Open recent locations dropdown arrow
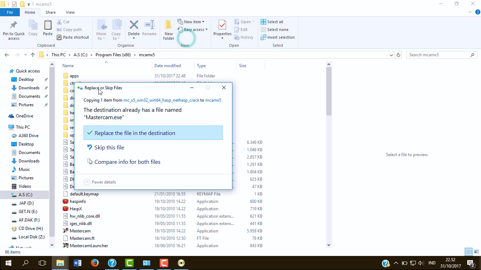Viewport: 481px width, 270px height. coord(25,55)
